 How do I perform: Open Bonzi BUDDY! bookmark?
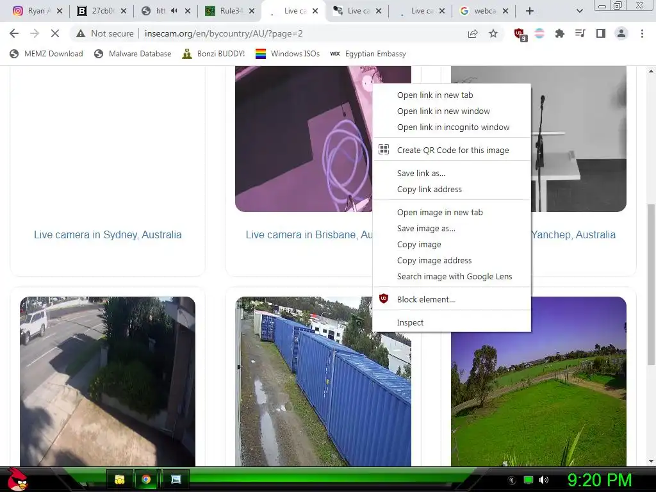click(x=214, y=54)
